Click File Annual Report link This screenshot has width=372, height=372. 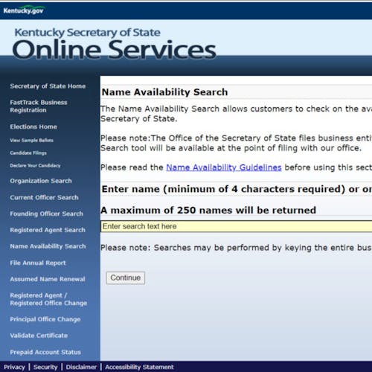38,263
